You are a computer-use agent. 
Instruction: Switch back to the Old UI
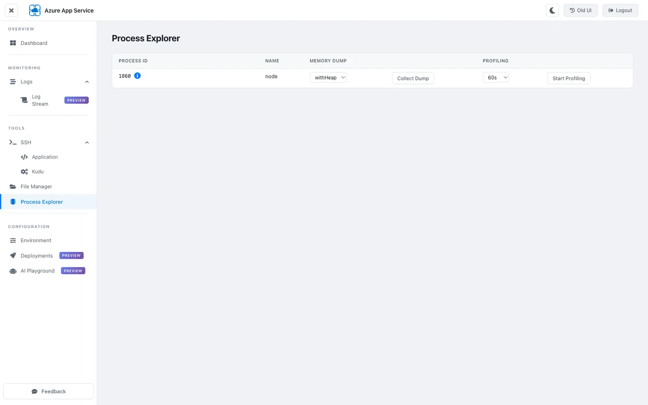[580, 10]
